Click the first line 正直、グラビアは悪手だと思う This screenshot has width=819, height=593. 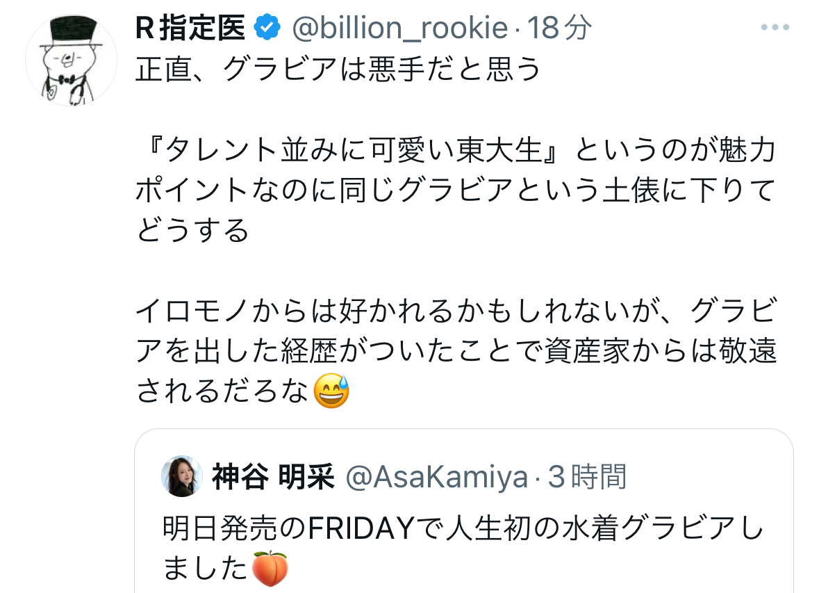[x=338, y=69]
